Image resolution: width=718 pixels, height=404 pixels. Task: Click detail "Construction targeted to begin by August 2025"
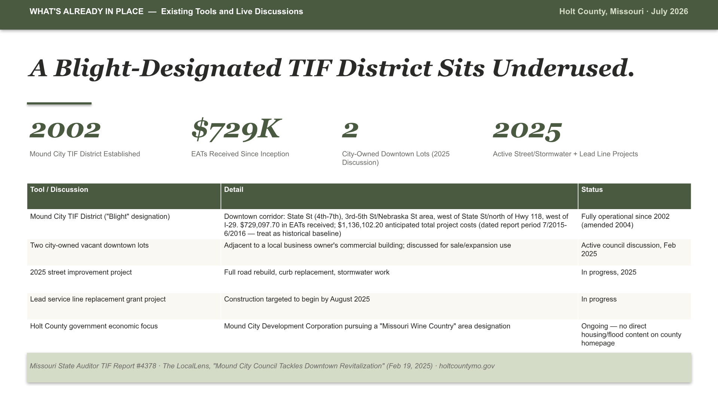[399, 306]
